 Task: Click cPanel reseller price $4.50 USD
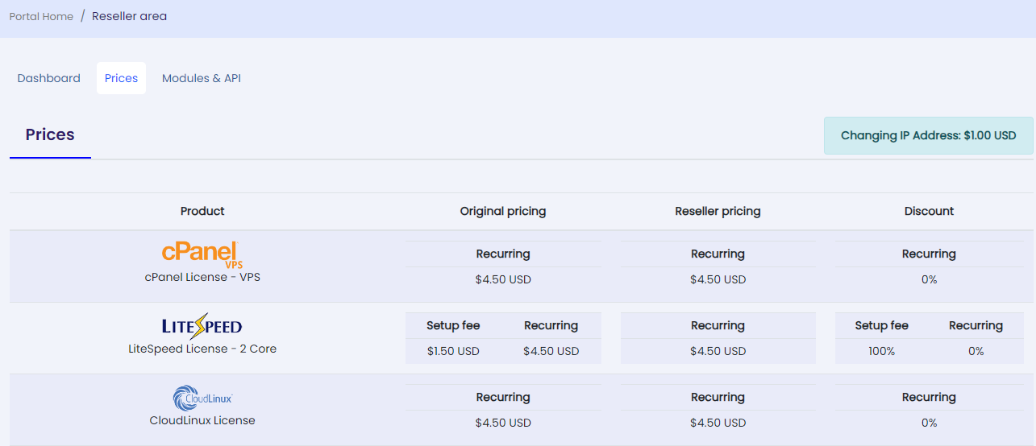pos(718,279)
